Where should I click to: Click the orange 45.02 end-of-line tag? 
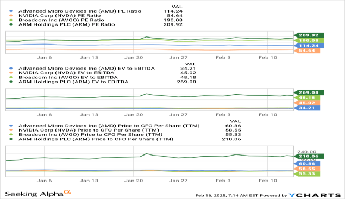(x=307, y=103)
